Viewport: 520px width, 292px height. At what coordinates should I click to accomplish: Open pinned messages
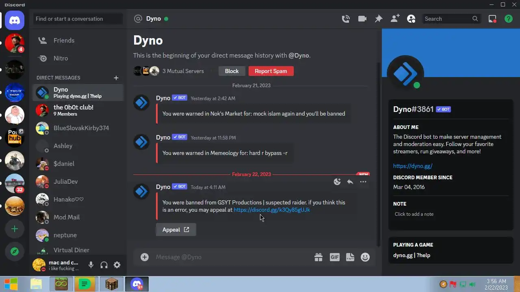click(x=378, y=19)
